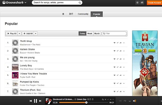Click I Knew You Were Trouble album art
Image resolution: width=162 pixels, height=105 pixels.
click(15, 75)
